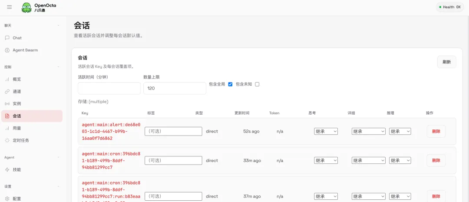This screenshot has height=202, width=469.
Task: Open 推理 dropdown for alert session
Action: [400, 131]
